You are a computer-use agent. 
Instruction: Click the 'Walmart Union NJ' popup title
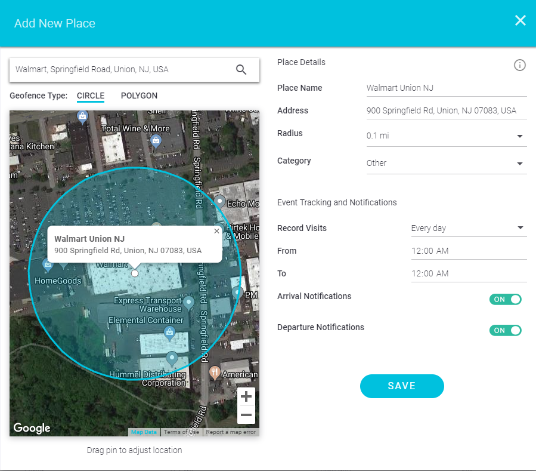tap(89, 239)
